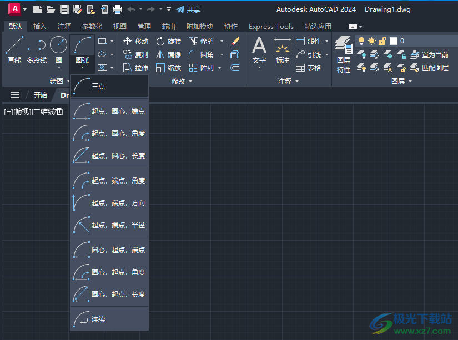Open the AutoCAD application menu
Viewport: 458px width, 340px height.
pos(17,9)
